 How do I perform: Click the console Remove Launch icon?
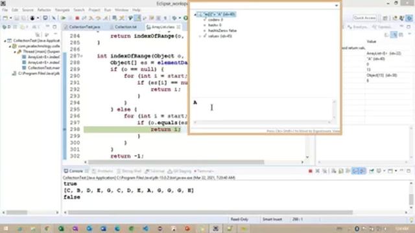[317, 171]
